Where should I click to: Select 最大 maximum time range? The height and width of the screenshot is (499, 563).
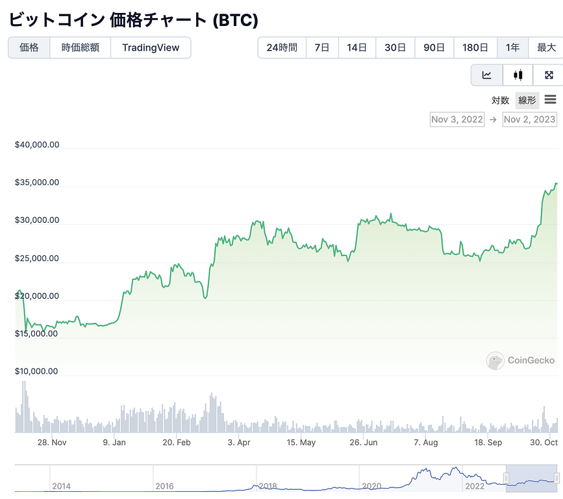point(546,48)
